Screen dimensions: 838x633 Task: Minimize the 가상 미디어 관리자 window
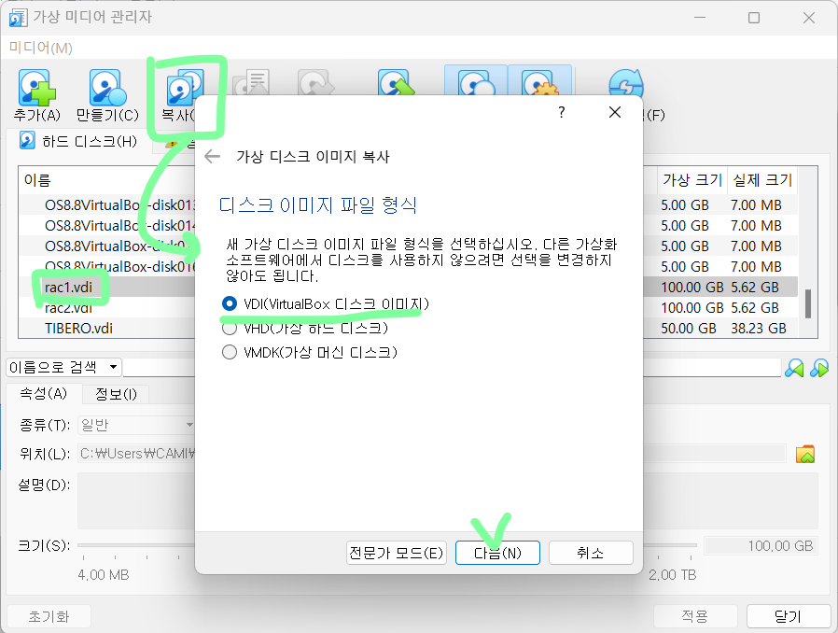tap(700, 18)
